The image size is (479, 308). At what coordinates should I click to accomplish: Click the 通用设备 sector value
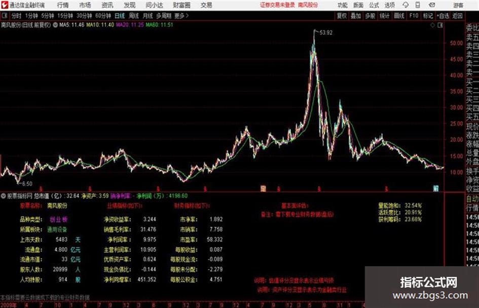click(x=57, y=229)
